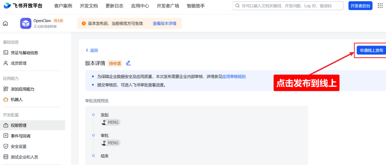Go to 事件与回调 settings
Image resolution: width=386 pixels, height=166 pixels.
(x=20, y=136)
